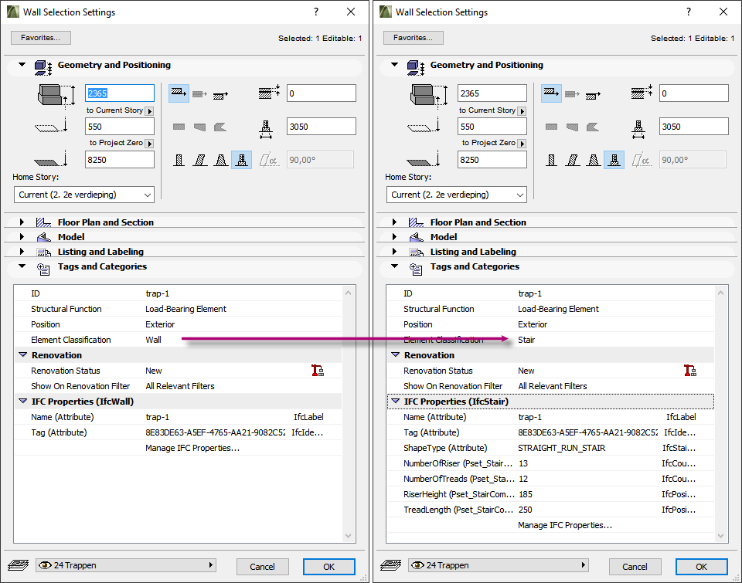This screenshot has width=742, height=583.
Task: Collapse the Tags and Categories panel
Action: click(22, 266)
